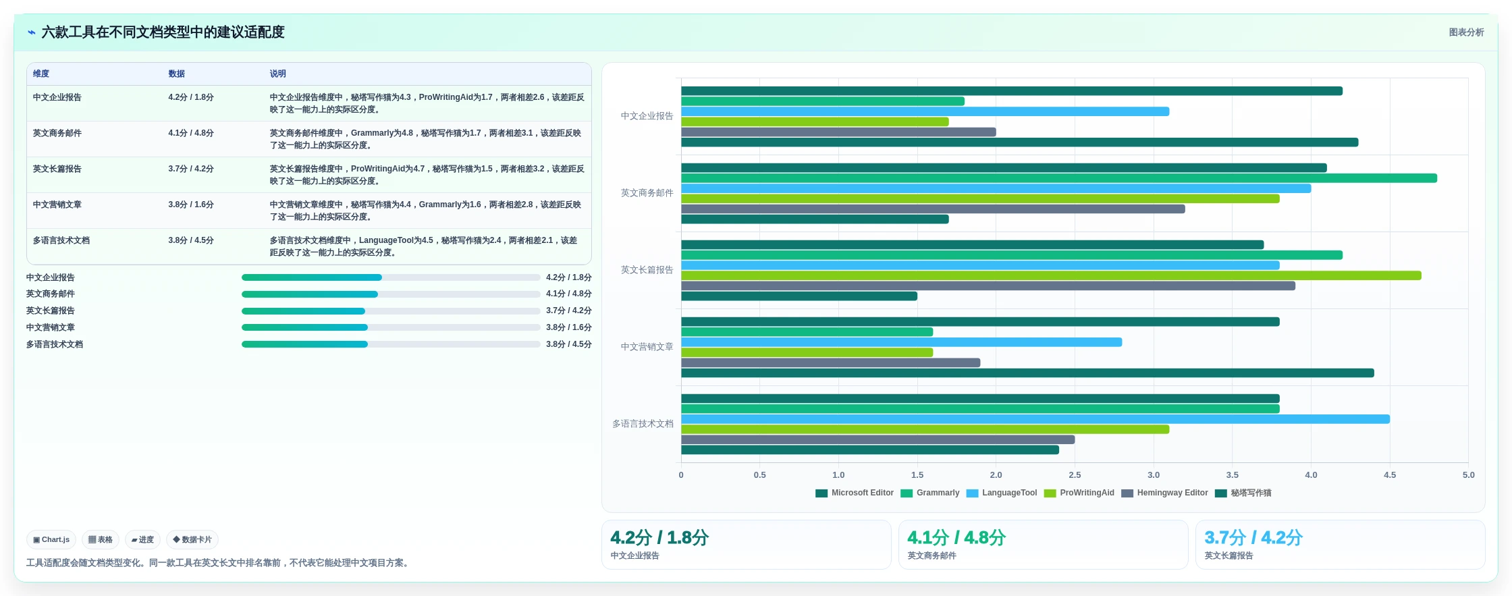The image size is (1512, 596).
Task: Click the 维度 table column header
Action: 41,74
